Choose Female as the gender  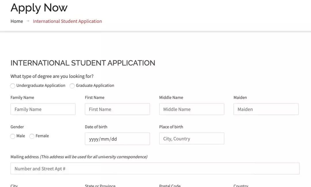tap(32, 136)
